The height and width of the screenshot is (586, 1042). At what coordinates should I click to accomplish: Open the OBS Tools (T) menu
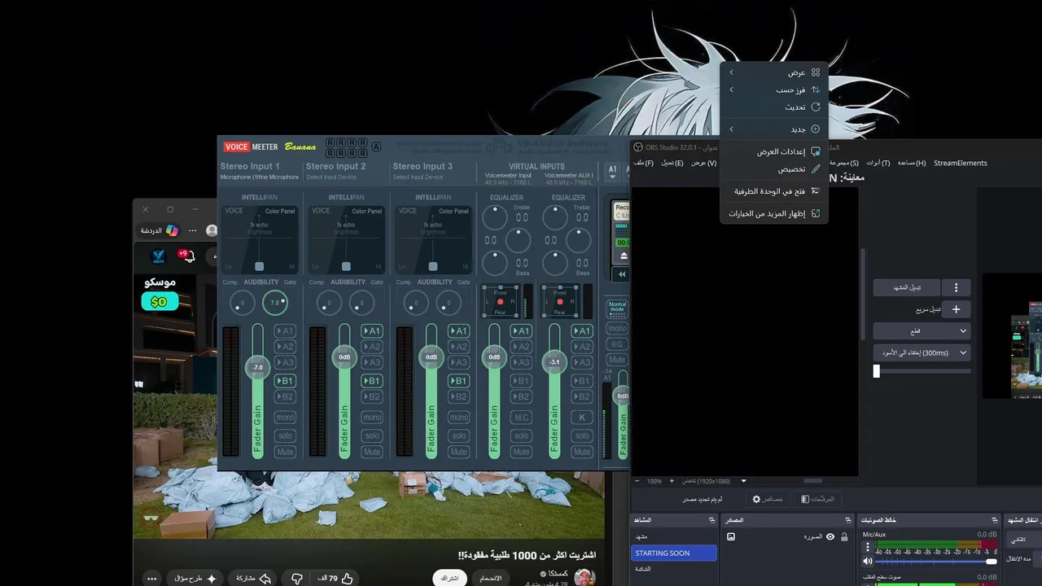tap(878, 163)
